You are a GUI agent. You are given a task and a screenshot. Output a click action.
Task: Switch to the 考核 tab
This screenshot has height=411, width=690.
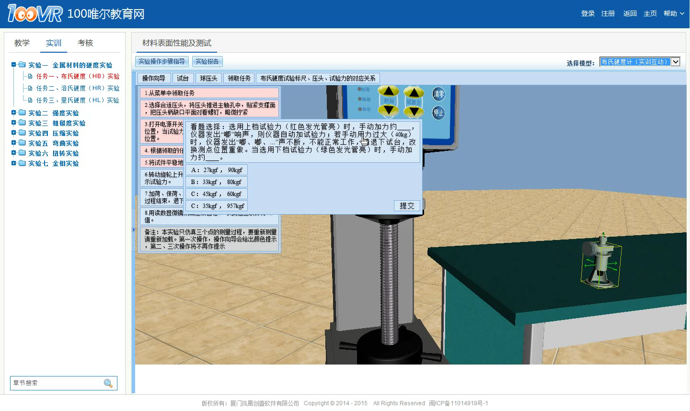coord(85,43)
